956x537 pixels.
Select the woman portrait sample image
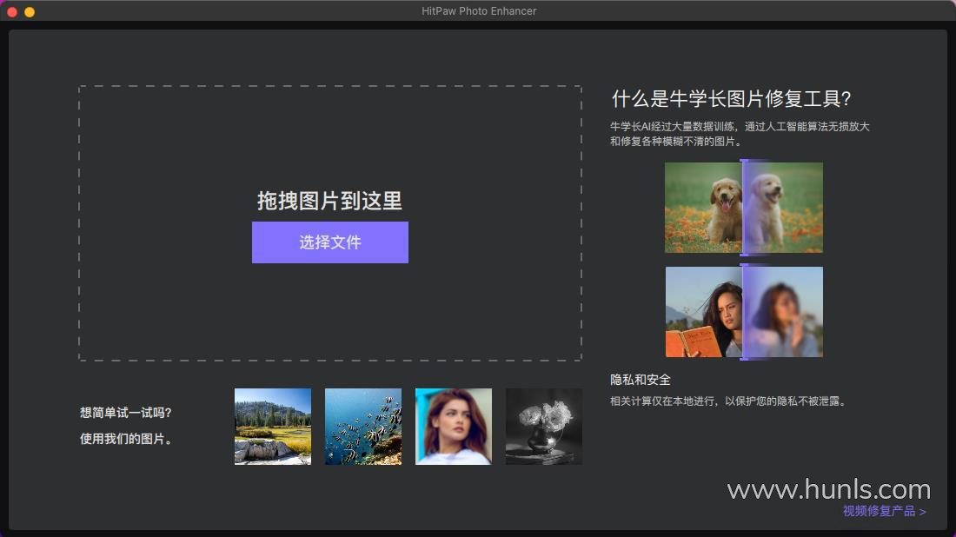(x=454, y=427)
